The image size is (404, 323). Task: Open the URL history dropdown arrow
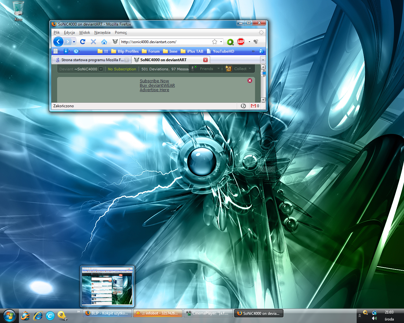click(221, 42)
